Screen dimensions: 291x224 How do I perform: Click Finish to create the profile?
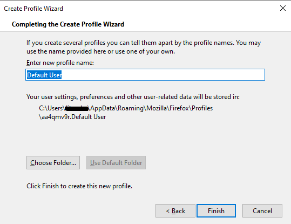[216, 211]
